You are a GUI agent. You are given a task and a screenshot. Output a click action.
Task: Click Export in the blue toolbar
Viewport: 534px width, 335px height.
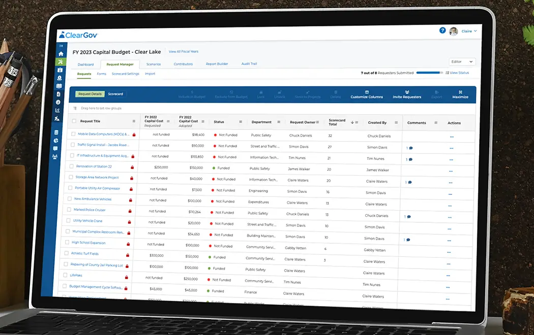point(436,94)
